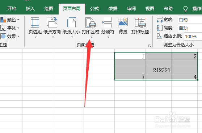The height and width of the screenshot is (133, 202).
Task: Select the 页面布局 tab
Action: click(72, 9)
